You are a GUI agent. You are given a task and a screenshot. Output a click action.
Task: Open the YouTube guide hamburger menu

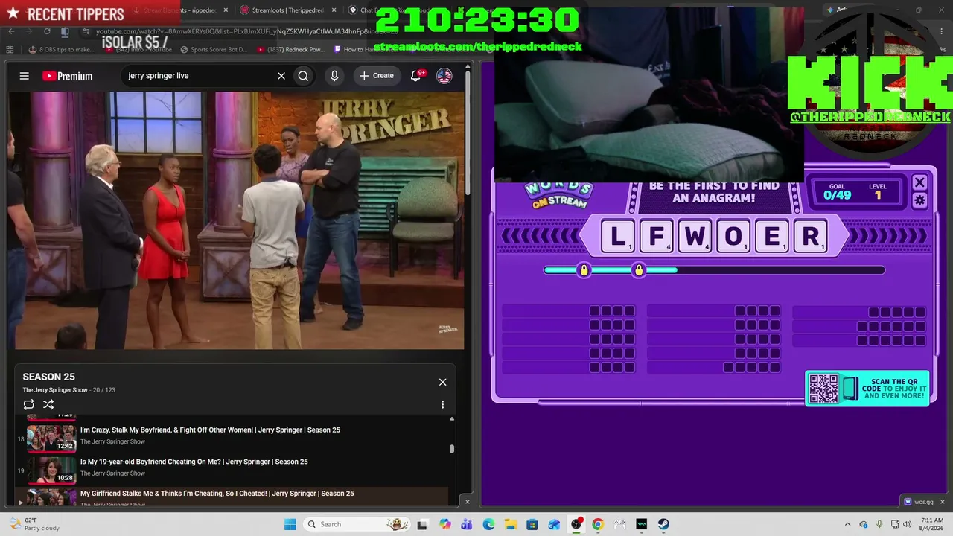25,76
